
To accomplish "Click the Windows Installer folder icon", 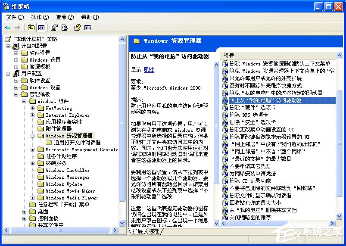I will coord(41,170).
